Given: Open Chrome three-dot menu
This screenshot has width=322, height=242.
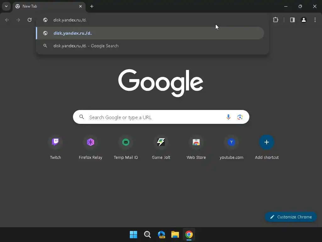Looking at the screenshot, I should pyautogui.click(x=315, y=20).
